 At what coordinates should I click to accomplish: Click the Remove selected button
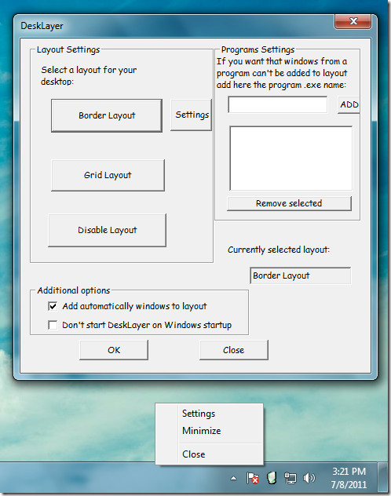[289, 203]
